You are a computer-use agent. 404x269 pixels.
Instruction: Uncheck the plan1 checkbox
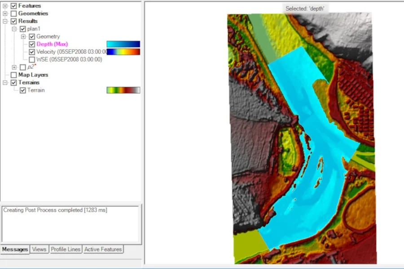click(x=23, y=29)
